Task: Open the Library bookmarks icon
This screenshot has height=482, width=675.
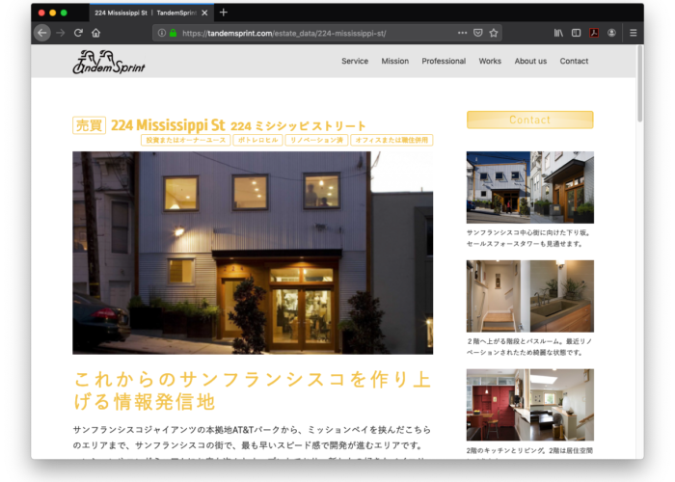Action: 558,33
